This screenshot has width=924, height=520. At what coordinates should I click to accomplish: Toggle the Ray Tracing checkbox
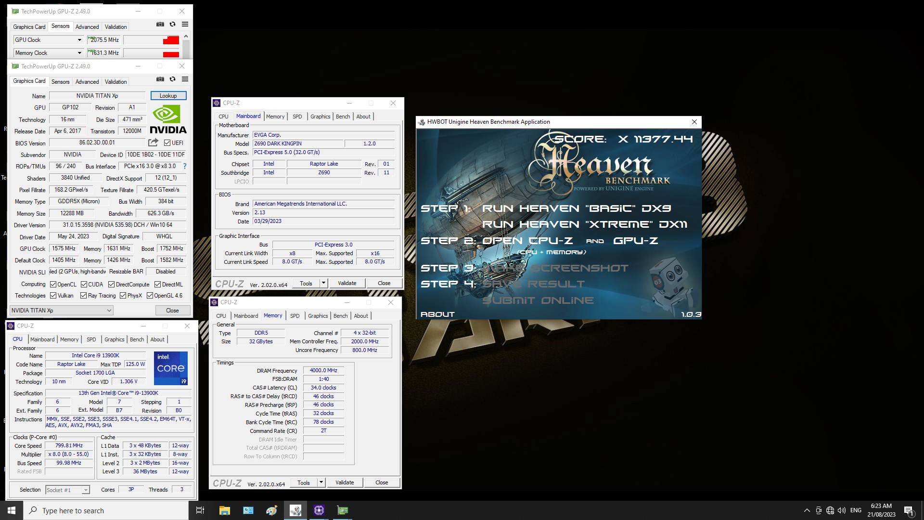83,296
